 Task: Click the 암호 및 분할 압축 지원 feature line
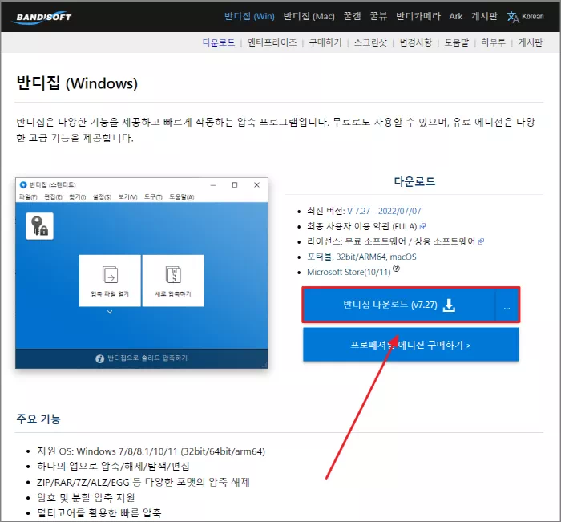86,498
